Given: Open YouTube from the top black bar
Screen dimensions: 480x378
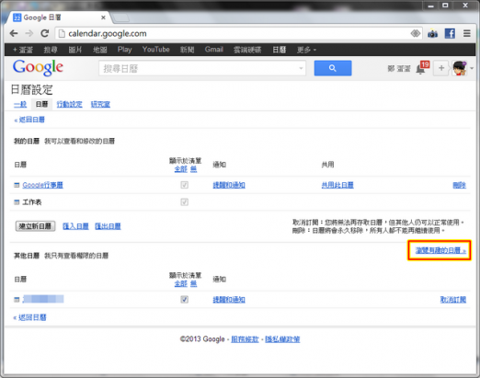Looking at the screenshot, I should pyautogui.click(x=155, y=50).
